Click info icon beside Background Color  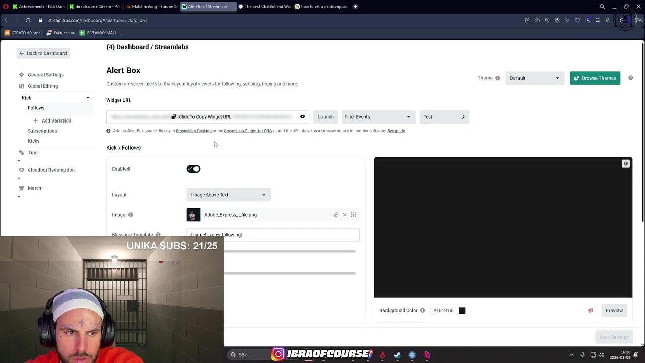tap(423, 310)
